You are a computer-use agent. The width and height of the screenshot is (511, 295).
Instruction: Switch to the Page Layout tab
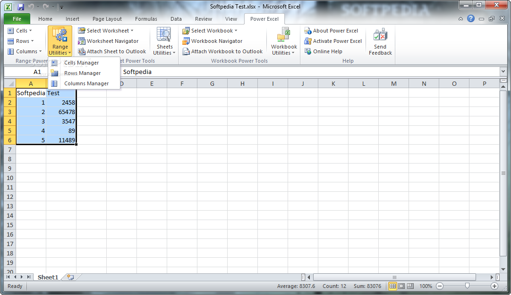[x=107, y=19]
